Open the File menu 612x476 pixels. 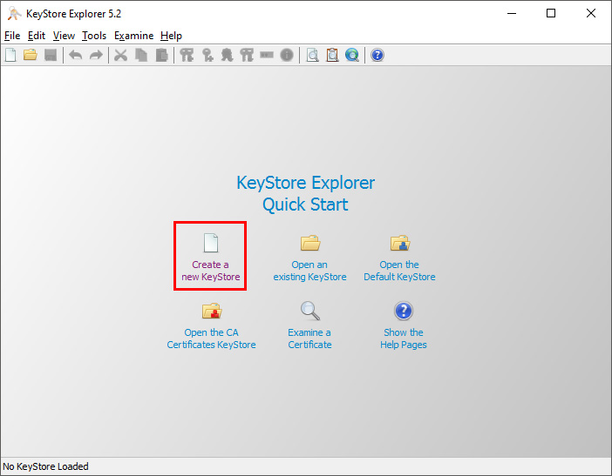[x=12, y=36]
